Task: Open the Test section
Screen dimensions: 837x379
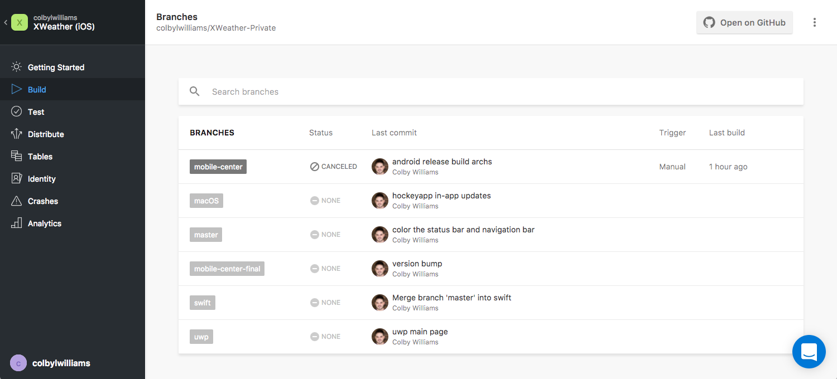Action: coord(73,111)
